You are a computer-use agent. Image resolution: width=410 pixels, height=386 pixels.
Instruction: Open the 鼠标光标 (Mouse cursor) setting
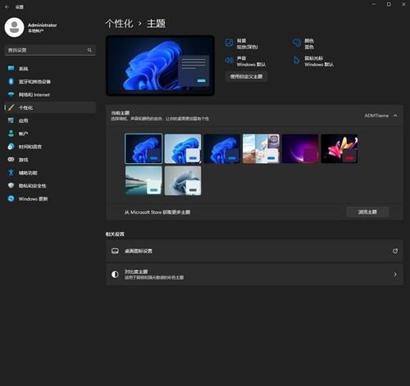(313, 61)
